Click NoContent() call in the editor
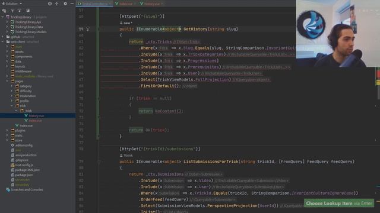This screenshot has height=213, width=380. click(x=168, y=111)
